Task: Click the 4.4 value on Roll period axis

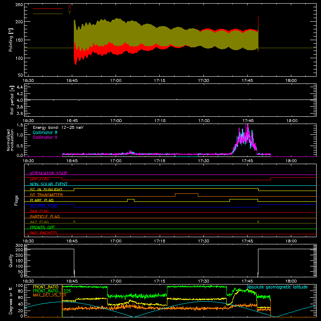Action: (20, 87)
